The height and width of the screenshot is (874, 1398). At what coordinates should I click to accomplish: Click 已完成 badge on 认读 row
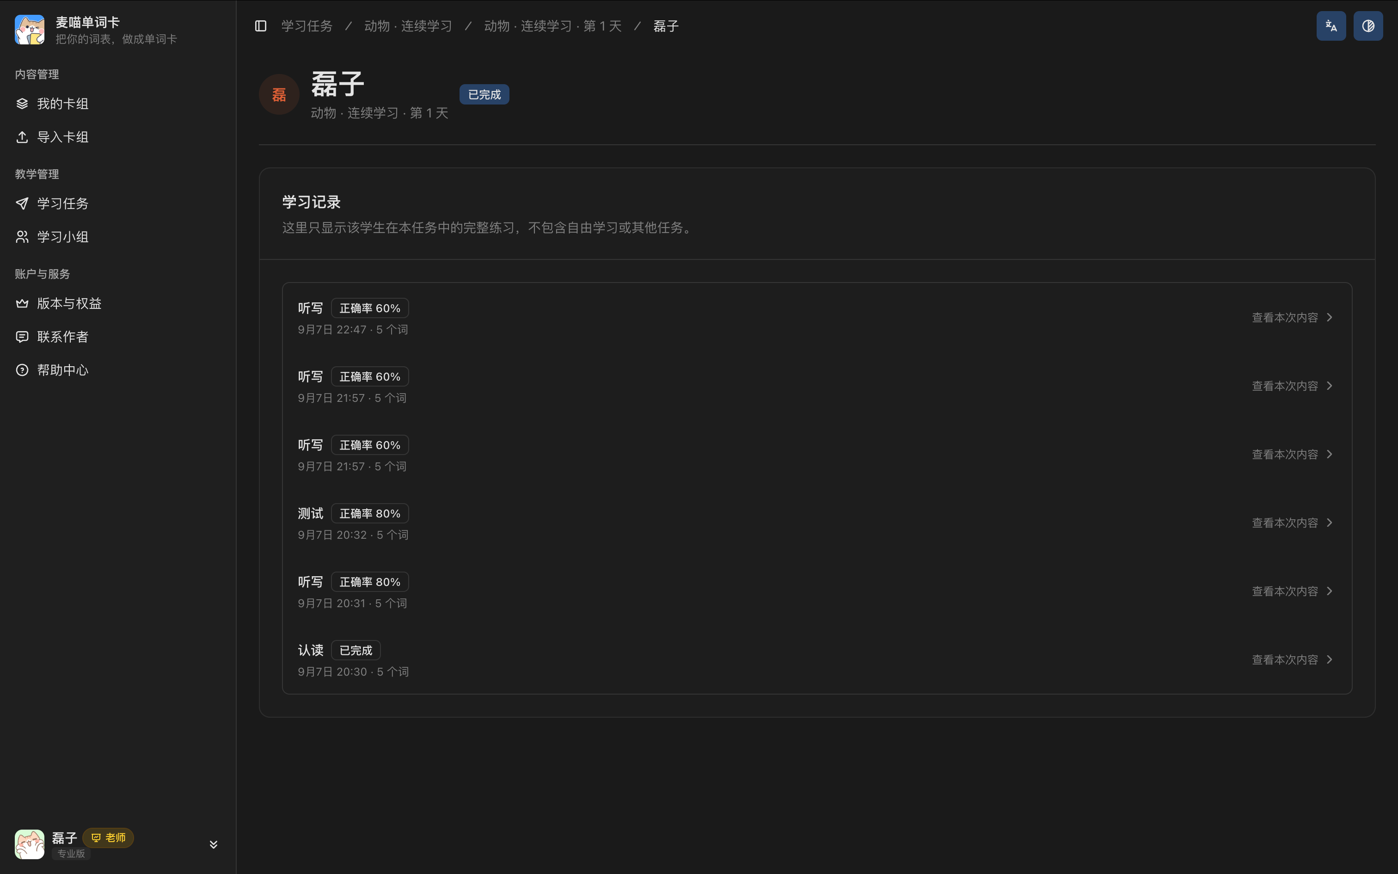tap(356, 650)
